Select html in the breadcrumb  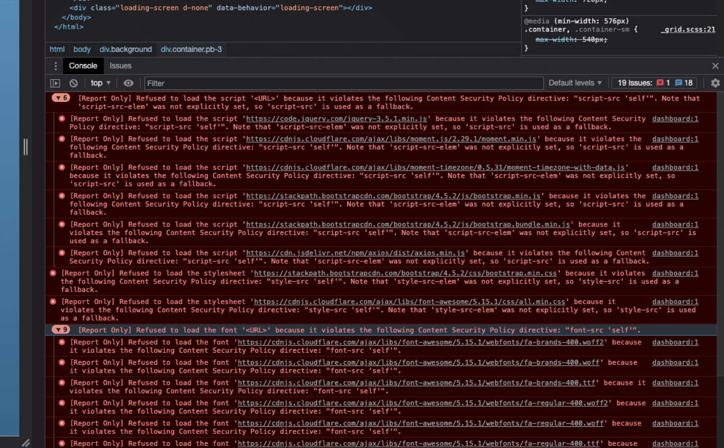57,49
